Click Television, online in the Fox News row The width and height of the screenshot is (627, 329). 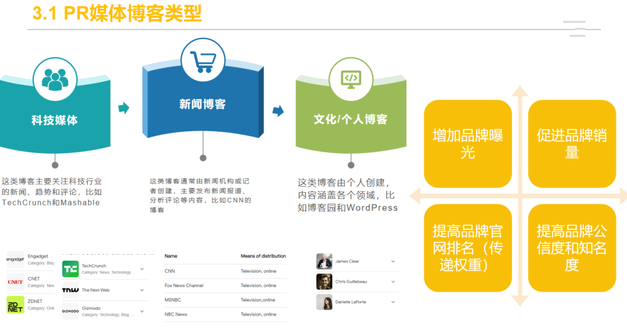point(258,285)
